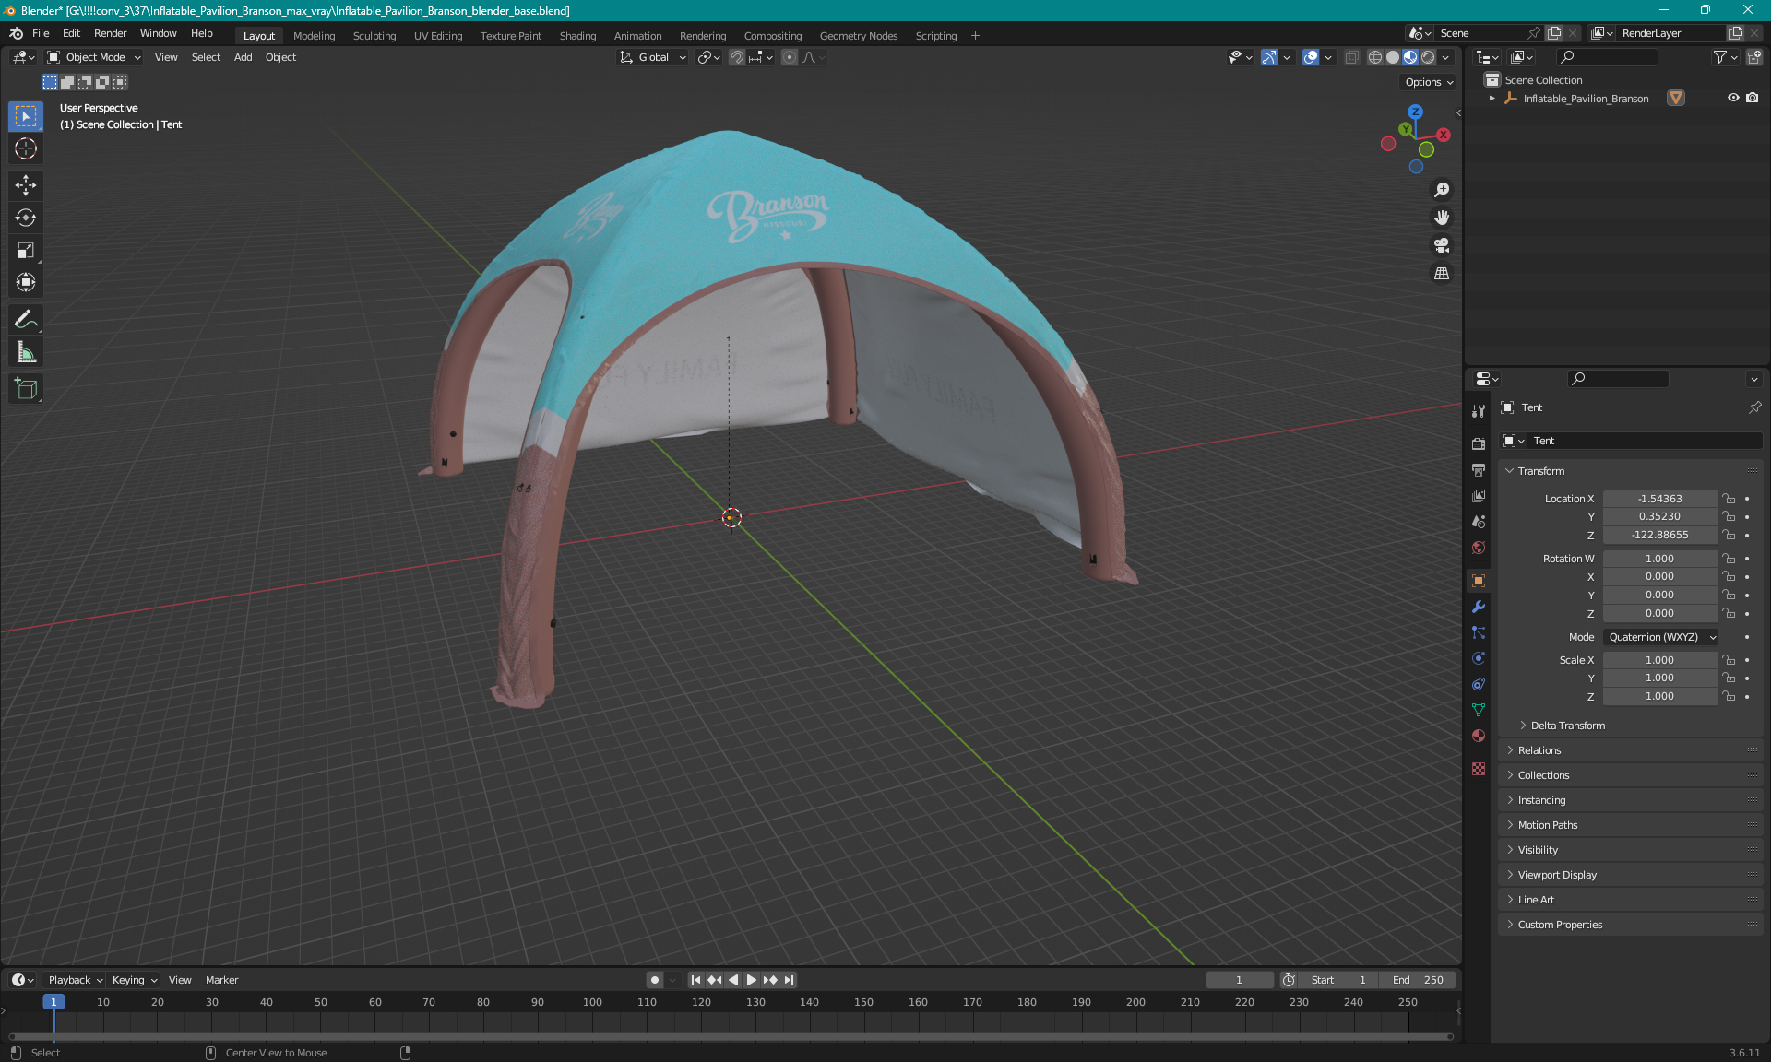This screenshot has width=1771, height=1062.
Task: Switch to Wireframe shading
Action: pos(1375,57)
